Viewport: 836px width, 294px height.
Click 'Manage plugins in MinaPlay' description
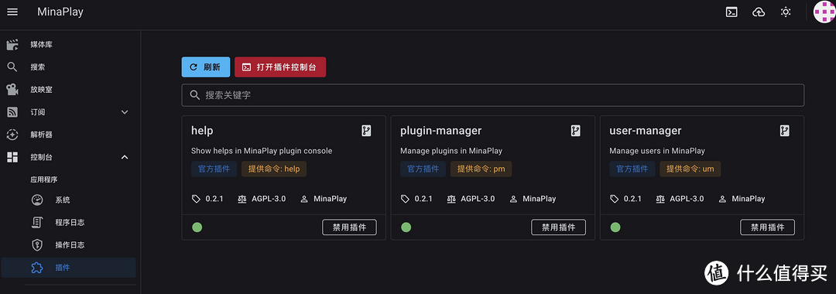pos(451,151)
